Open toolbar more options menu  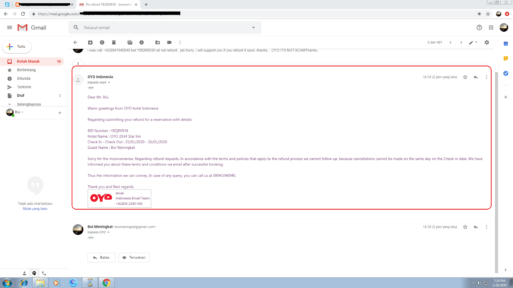pos(180,42)
